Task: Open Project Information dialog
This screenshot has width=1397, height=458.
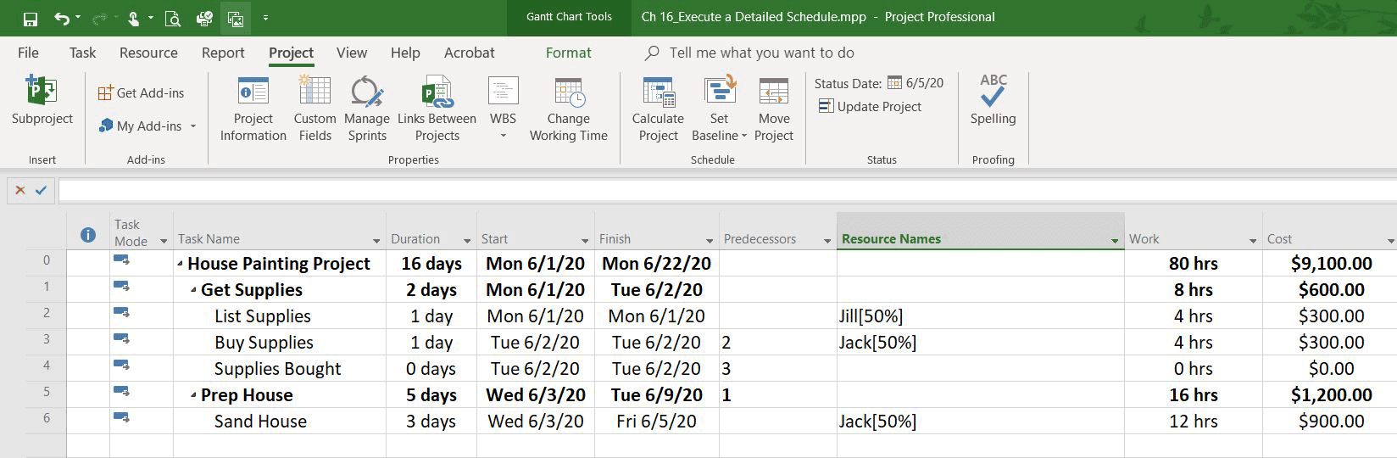Action: tap(253, 109)
